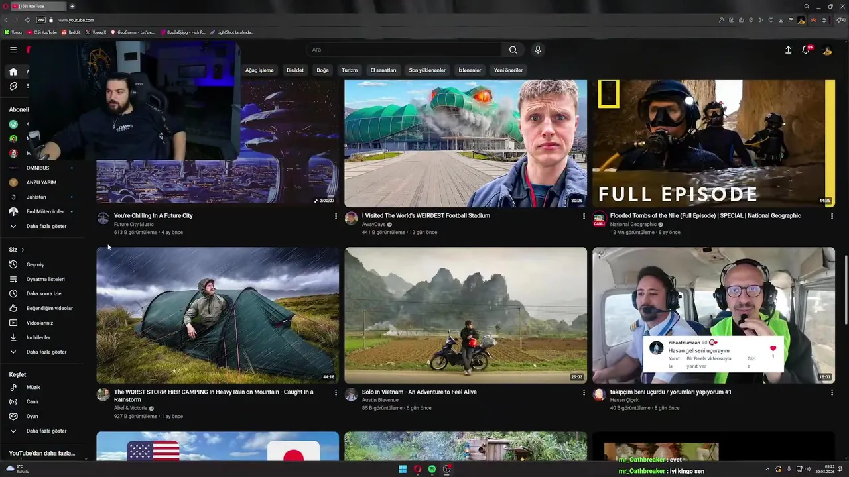Click the Reddit bookmark in the bookmarks bar

(71, 32)
